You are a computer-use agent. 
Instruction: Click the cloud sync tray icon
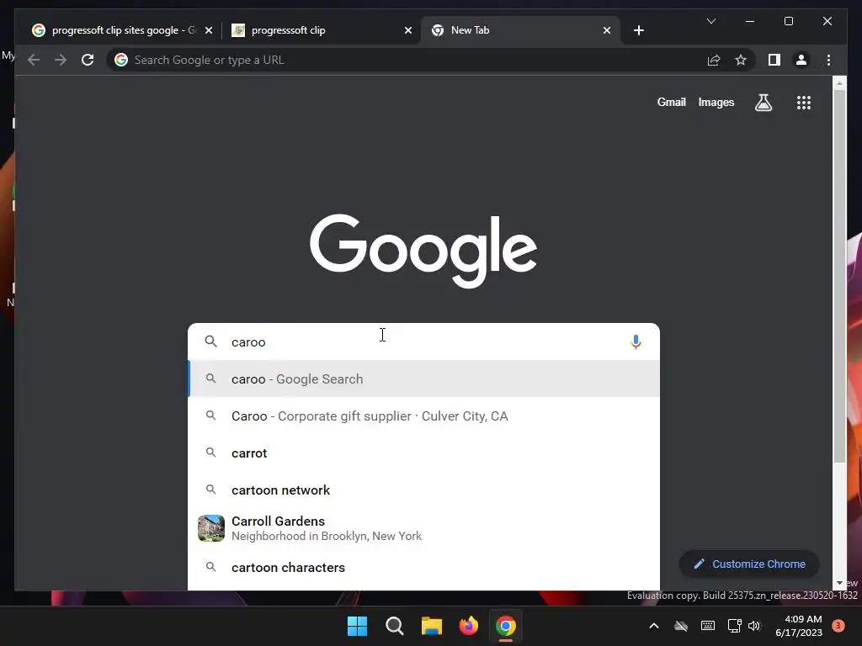[680, 626]
